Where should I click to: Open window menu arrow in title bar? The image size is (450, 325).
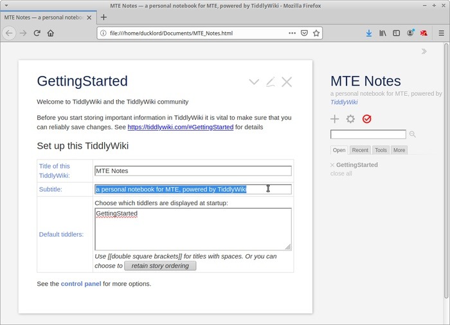tap(6, 5)
